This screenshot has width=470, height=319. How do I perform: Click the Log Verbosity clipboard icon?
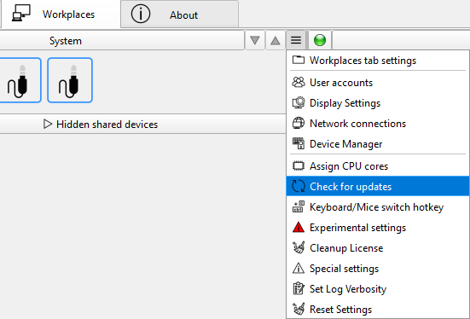click(x=299, y=288)
